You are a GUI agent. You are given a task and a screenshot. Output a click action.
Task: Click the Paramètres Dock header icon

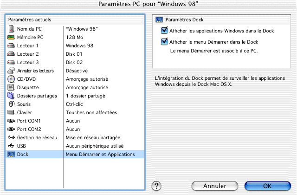click(x=159, y=19)
